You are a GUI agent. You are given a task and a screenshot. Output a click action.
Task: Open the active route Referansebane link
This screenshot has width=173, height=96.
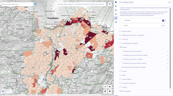click(84, 4)
